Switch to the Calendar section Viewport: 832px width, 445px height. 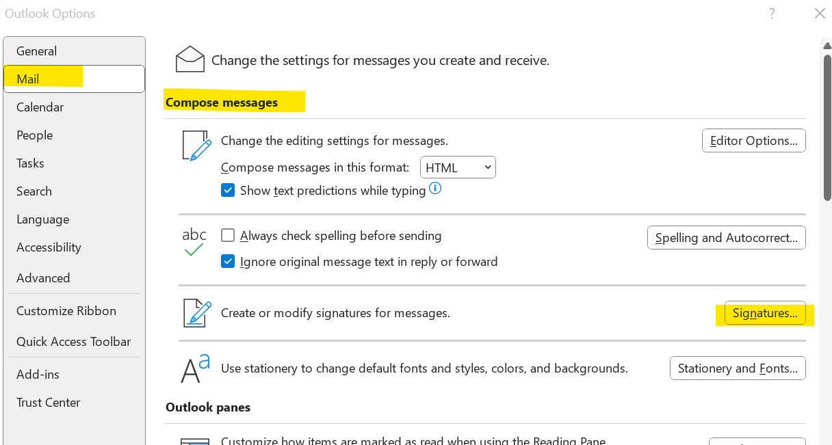click(x=40, y=107)
